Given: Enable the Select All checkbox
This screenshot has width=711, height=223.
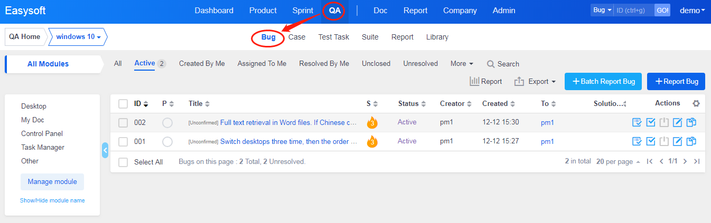Looking at the screenshot, I should pyautogui.click(x=123, y=162).
